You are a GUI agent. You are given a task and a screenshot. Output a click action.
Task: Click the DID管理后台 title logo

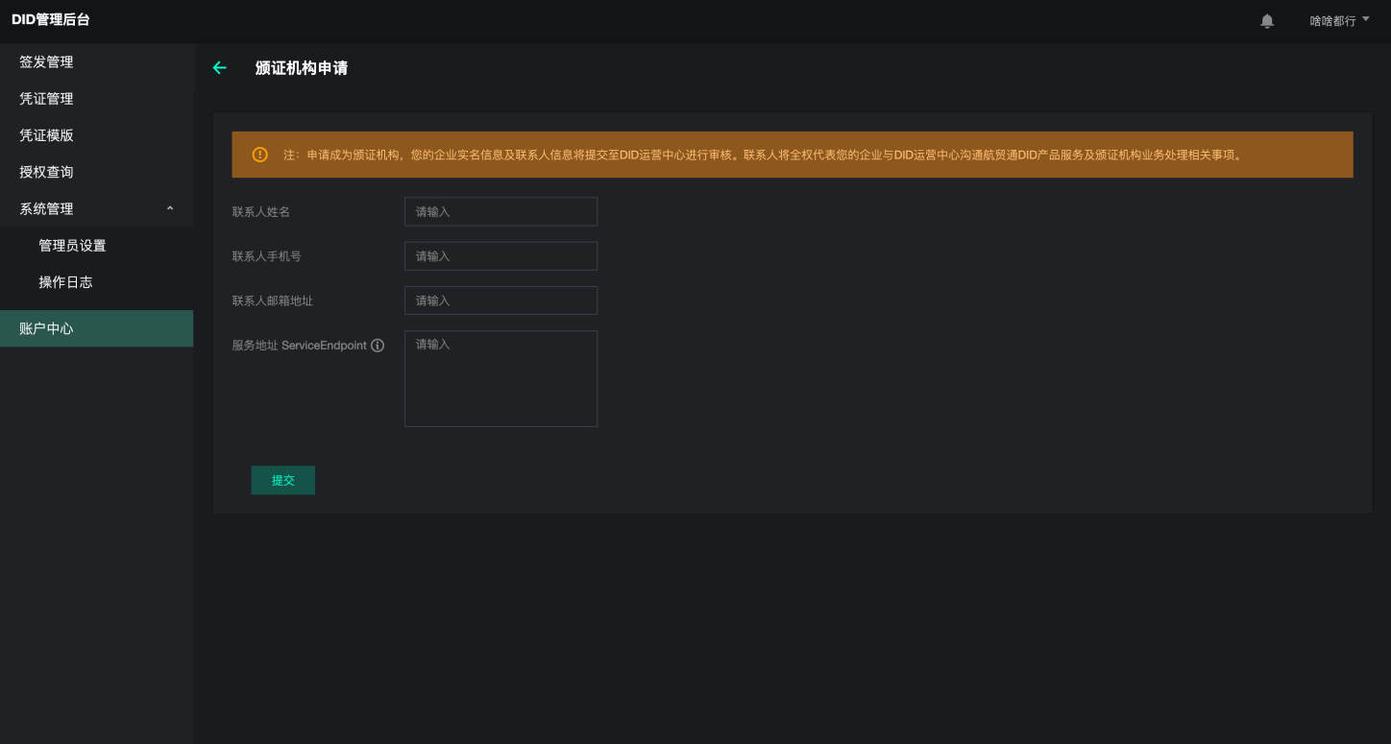pyautogui.click(x=51, y=20)
